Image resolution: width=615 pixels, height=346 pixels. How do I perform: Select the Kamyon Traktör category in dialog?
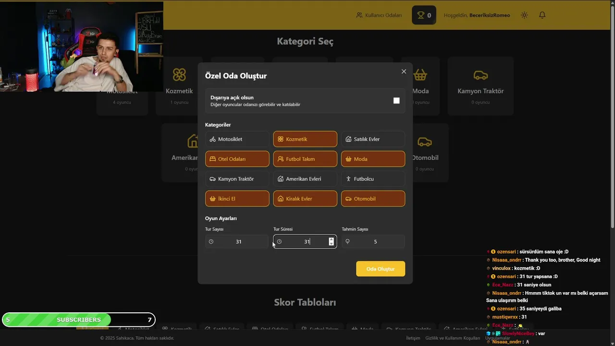click(237, 179)
